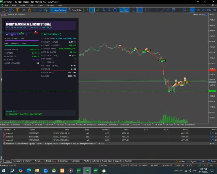The width and height of the screenshot is (217, 174).
Task: Switch to M5 timeframe
Action: [x=198, y=10]
